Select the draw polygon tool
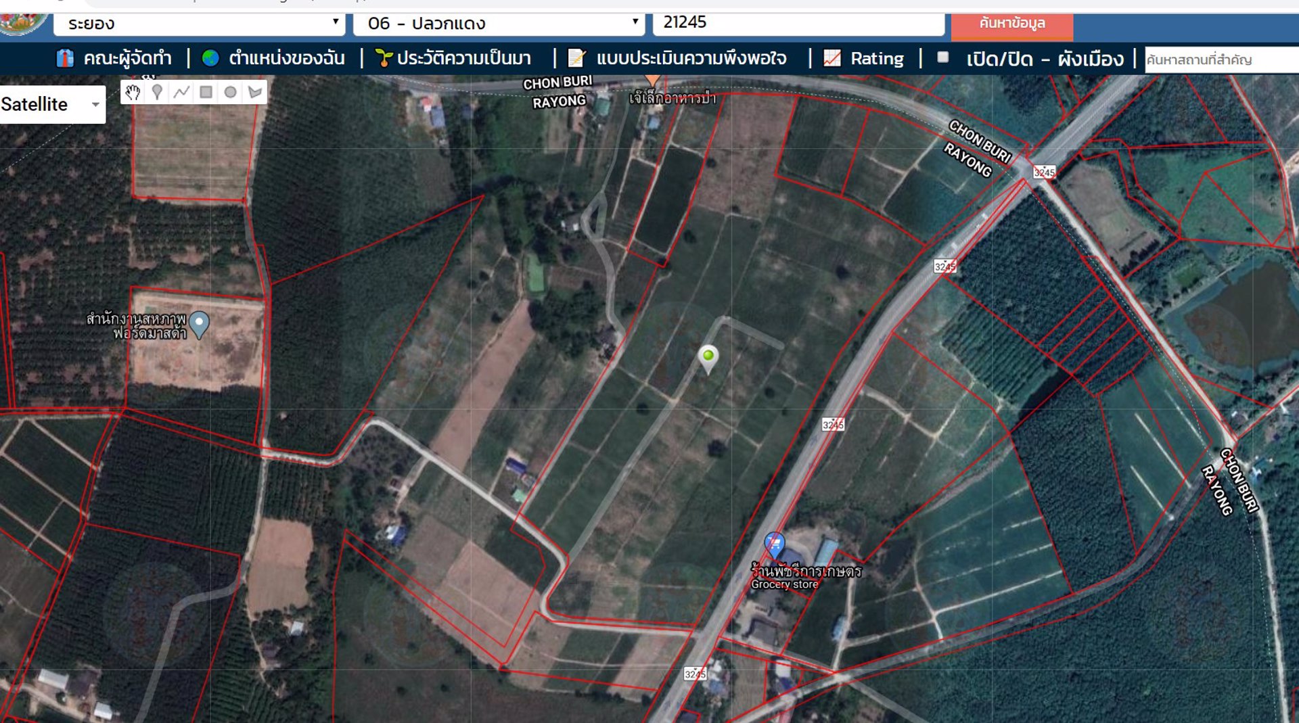 coord(255,93)
